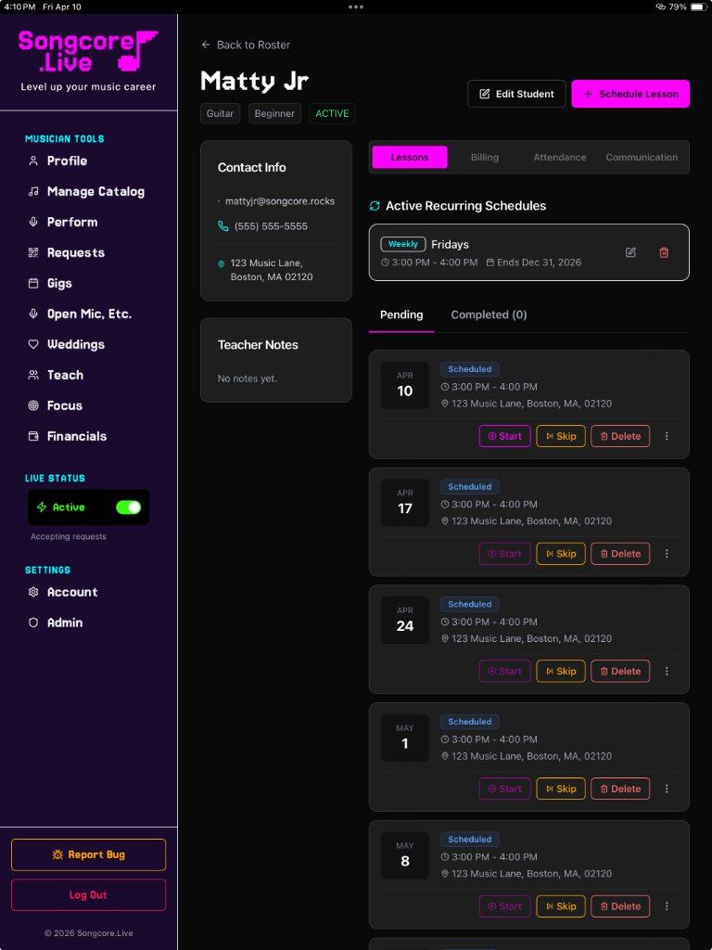This screenshot has height=950, width=712.
Task: Switch to the Lessons tab
Action: pyautogui.click(x=410, y=157)
